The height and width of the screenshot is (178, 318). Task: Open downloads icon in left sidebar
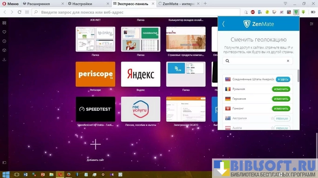pyautogui.click(x=4, y=59)
